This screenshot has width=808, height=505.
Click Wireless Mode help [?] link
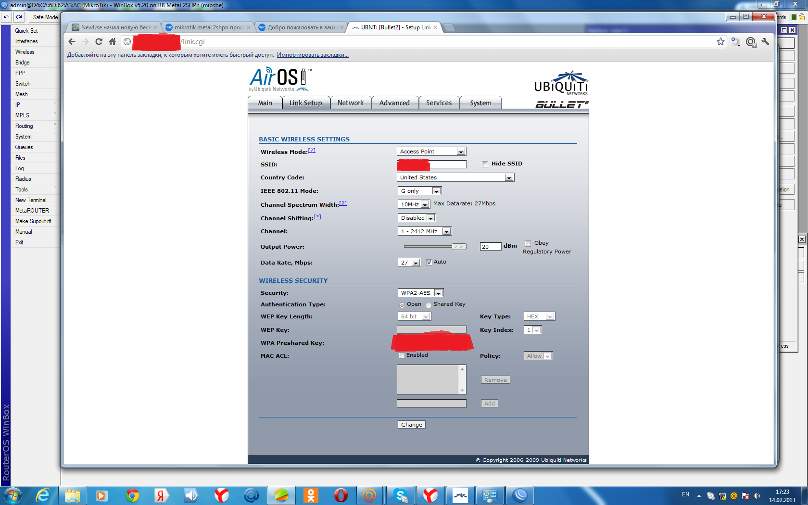pyautogui.click(x=312, y=151)
